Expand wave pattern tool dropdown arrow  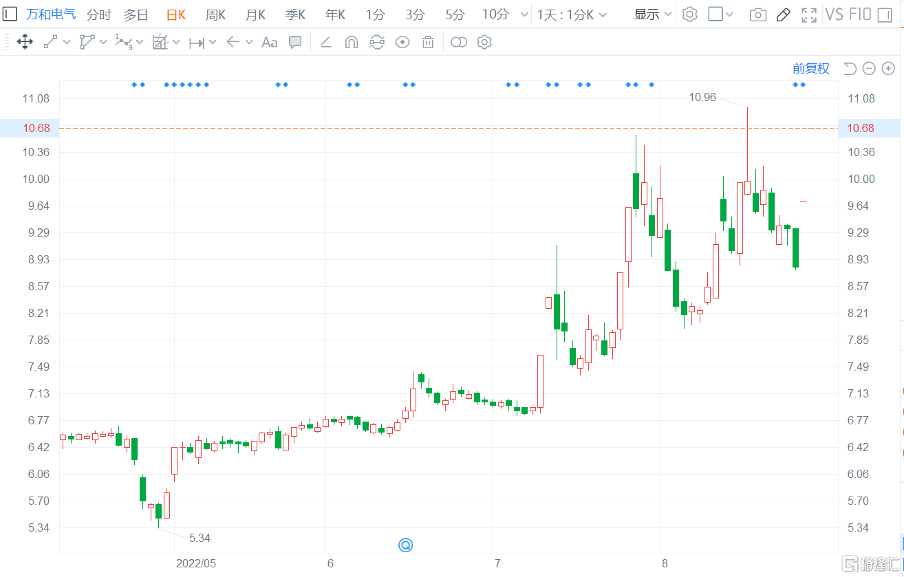click(x=140, y=43)
